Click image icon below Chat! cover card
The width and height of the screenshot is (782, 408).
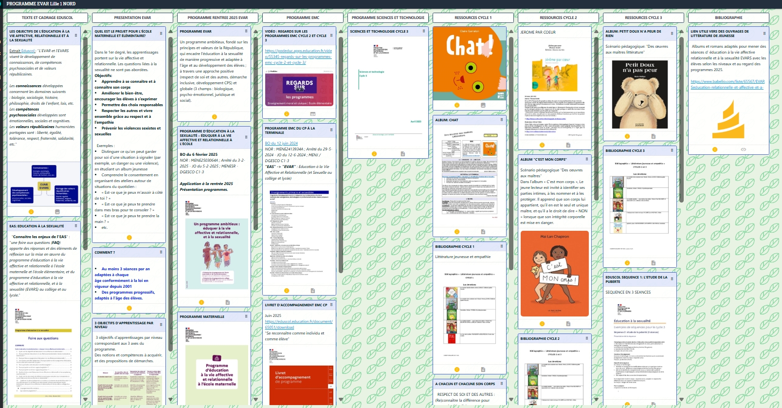click(x=483, y=105)
